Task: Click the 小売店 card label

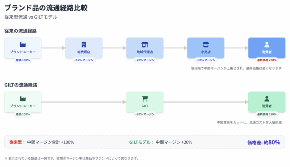Action: pos(206,52)
